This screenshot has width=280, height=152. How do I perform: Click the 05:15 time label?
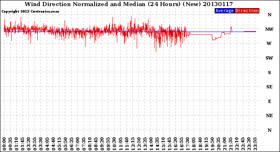point(59,144)
